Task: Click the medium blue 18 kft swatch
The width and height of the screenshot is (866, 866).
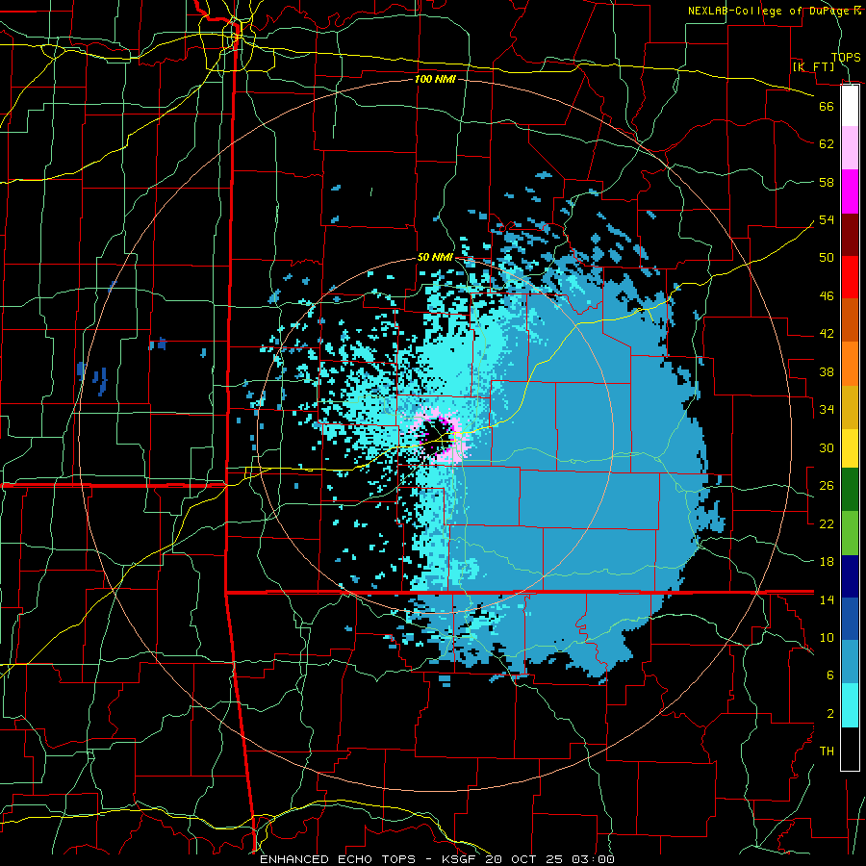Action: pyautogui.click(x=850, y=619)
